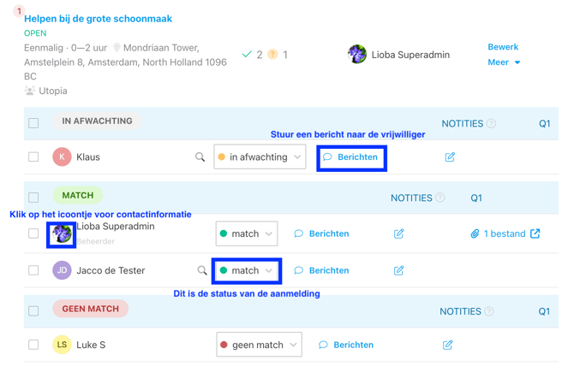This screenshot has width=574, height=366.
Task: Open edit note icon for Lioba Superadmin row
Action: point(398,233)
